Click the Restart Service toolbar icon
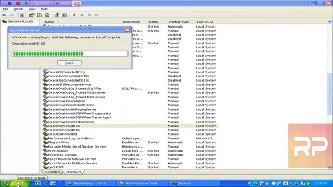Screen dimensions: 333x187 (97, 15)
